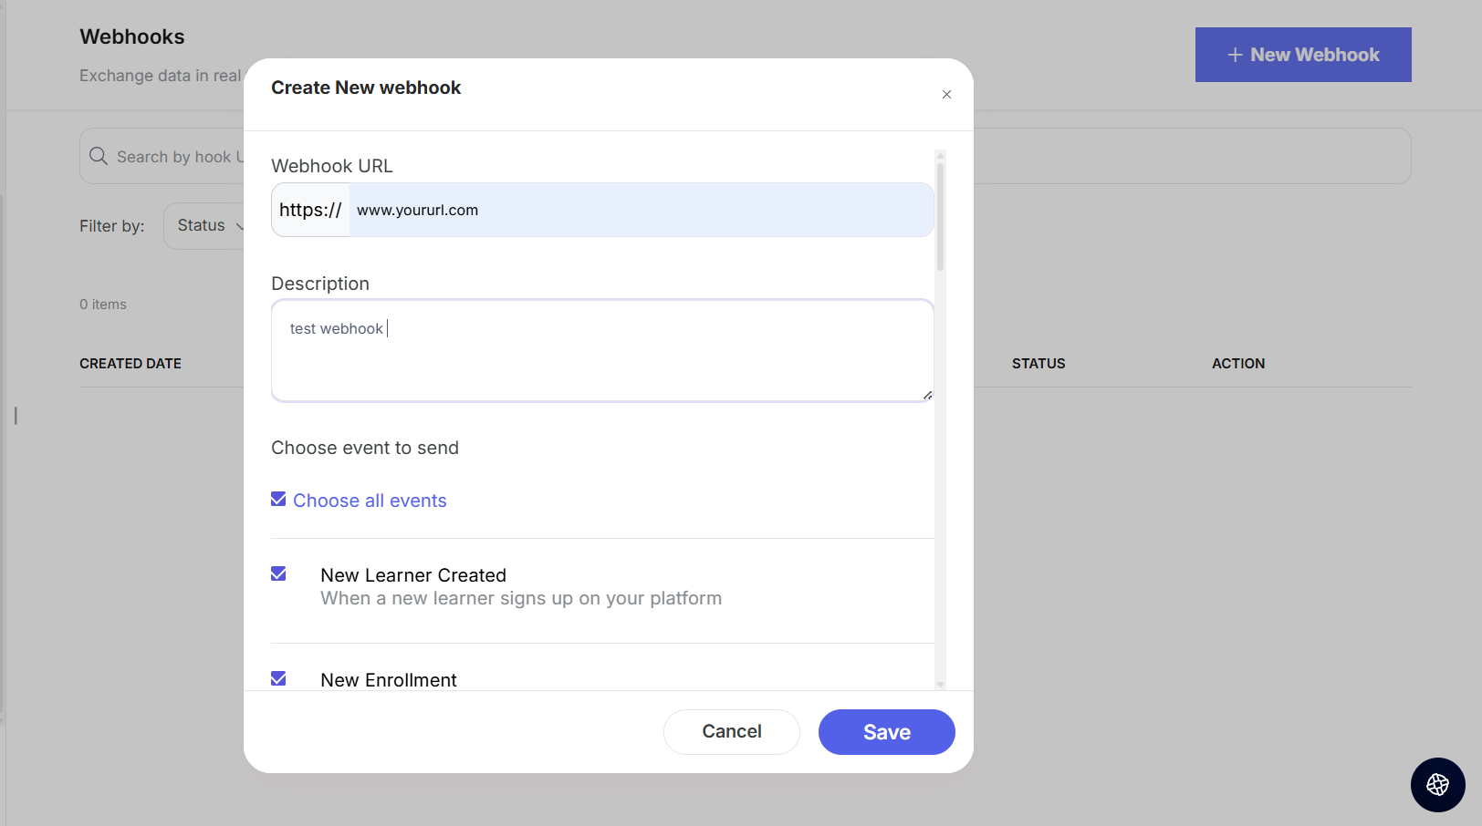Toggle the New Enrollment checkbox
Viewport: 1482px width, 826px height.
pyautogui.click(x=278, y=679)
